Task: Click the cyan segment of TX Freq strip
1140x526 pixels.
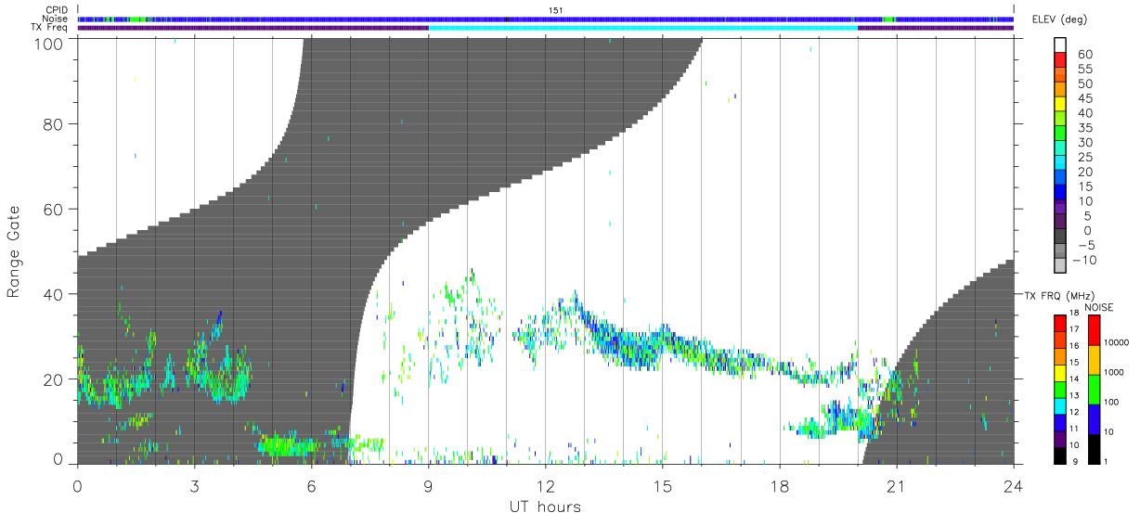Action: 642,28
